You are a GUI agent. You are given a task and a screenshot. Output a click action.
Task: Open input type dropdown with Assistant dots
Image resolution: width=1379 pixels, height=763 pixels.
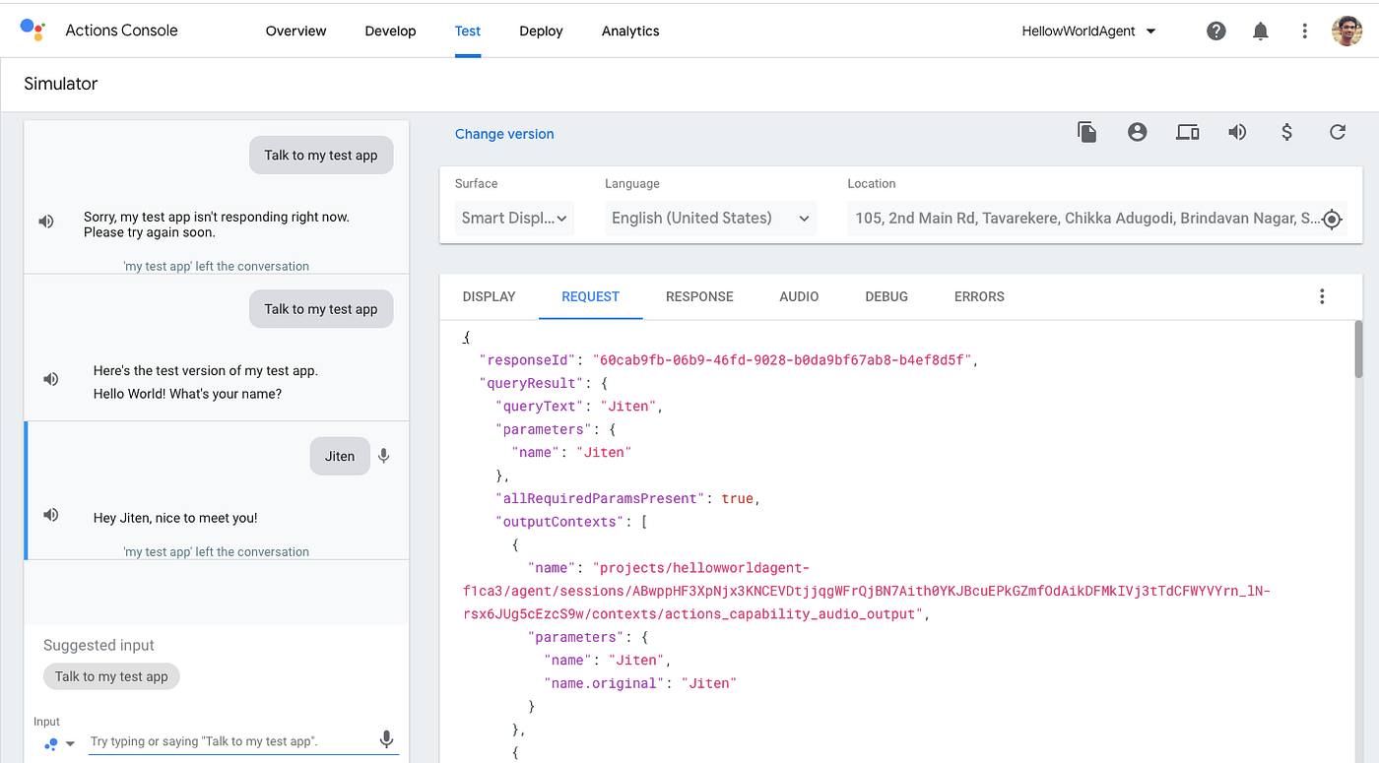click(59, 744)
